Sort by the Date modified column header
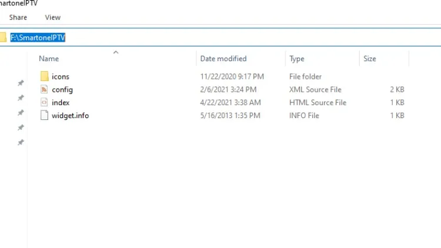The height and width of the screenshot is (248, 441). point(223,59)
